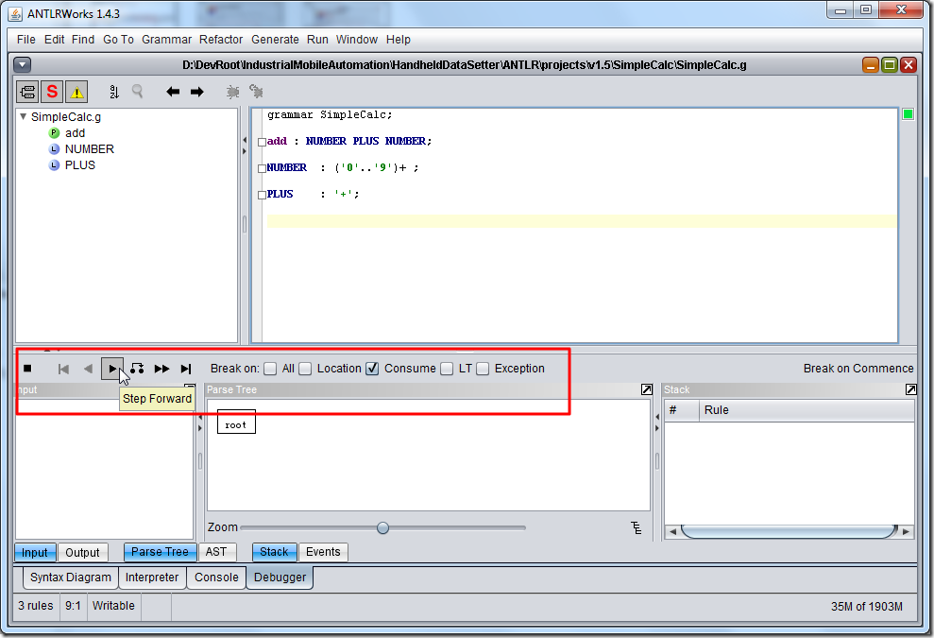
Task: Show the AST panel
Action: pos(215,552)
